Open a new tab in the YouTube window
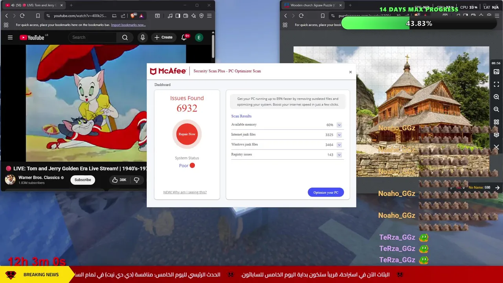The width and height of the screenshot is (503, 283). coord(71,5)
